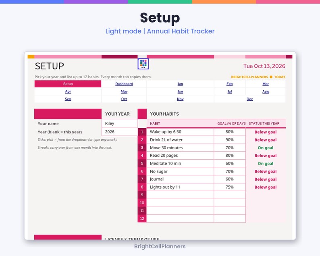Click 'Below goal' status for No sugar
Screen dimensions: 320x256
266,171
